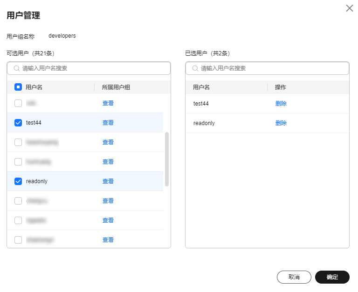Image resolution: width=358 pixels, height=292 pixels.
Task: Remove test44 from selected users
Action: coord(281,104)
